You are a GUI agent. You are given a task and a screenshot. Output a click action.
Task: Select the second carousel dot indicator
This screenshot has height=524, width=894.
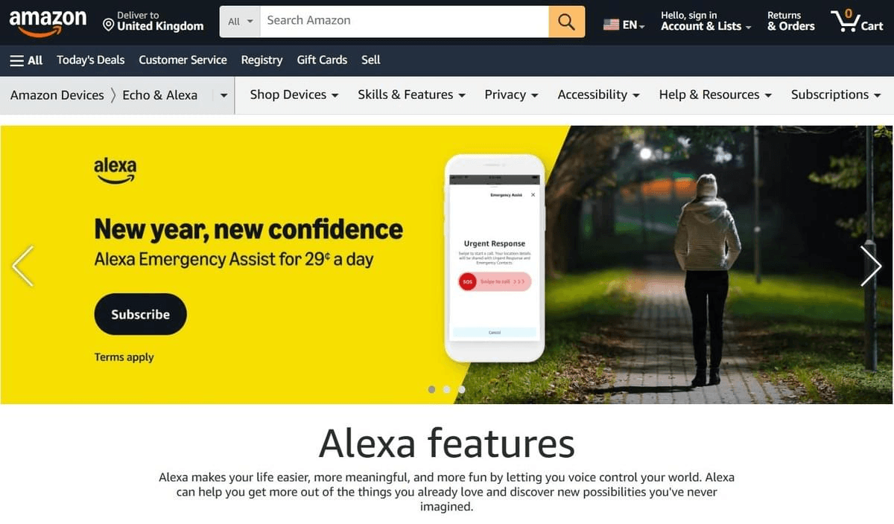coord(446,389)
